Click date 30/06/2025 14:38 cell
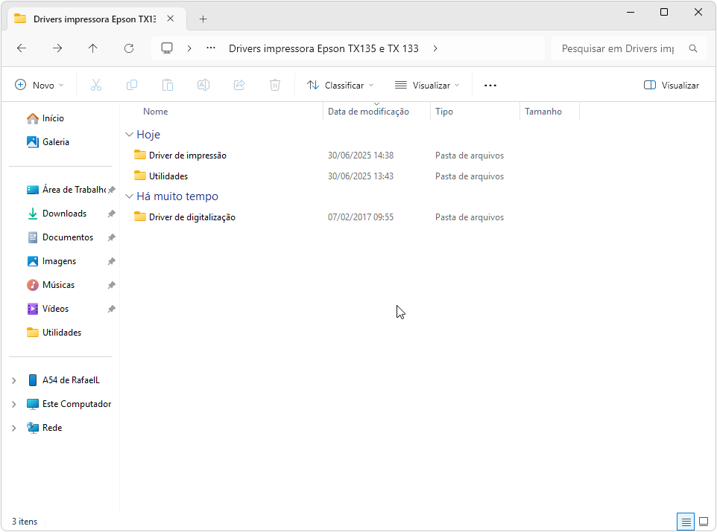The width and height of the screenshot is (717, 532). click(361, 156)
